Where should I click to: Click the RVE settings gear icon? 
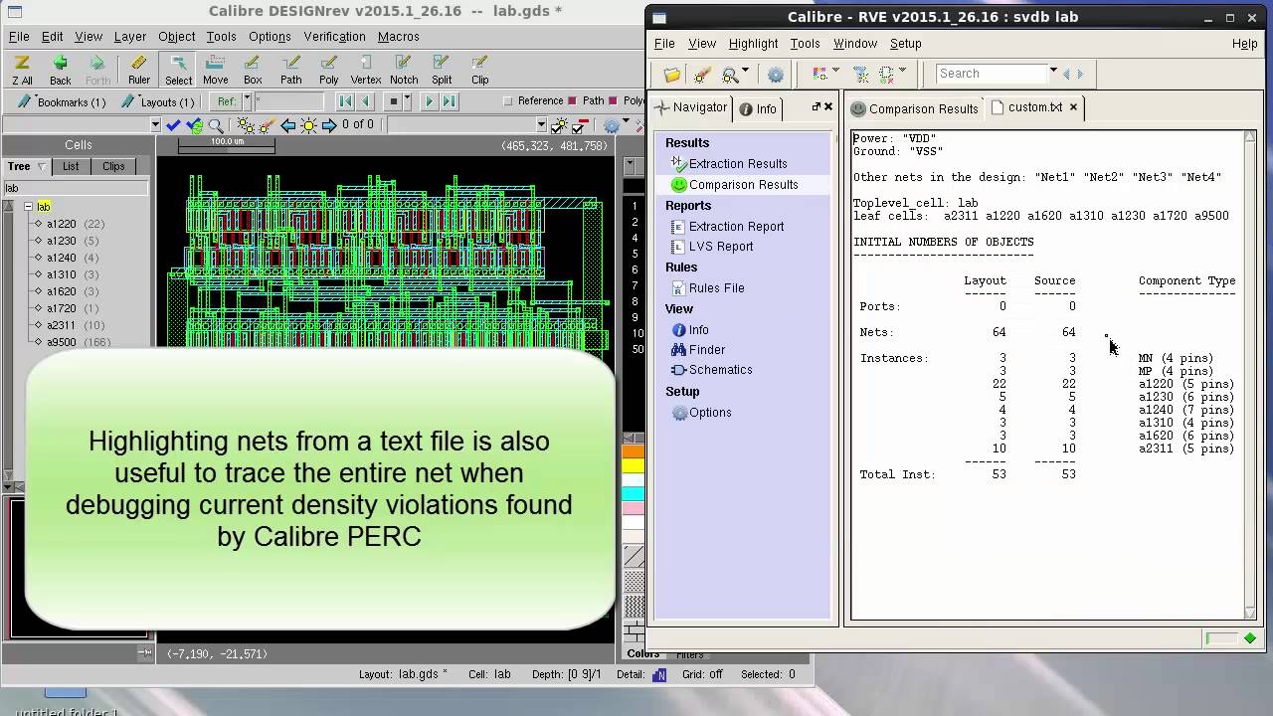pyautogui.click(x=776, y=75)
